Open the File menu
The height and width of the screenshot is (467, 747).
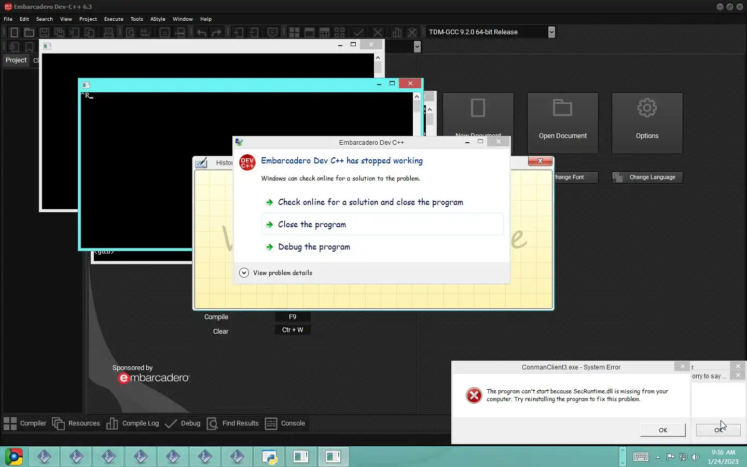coord(8,19)
